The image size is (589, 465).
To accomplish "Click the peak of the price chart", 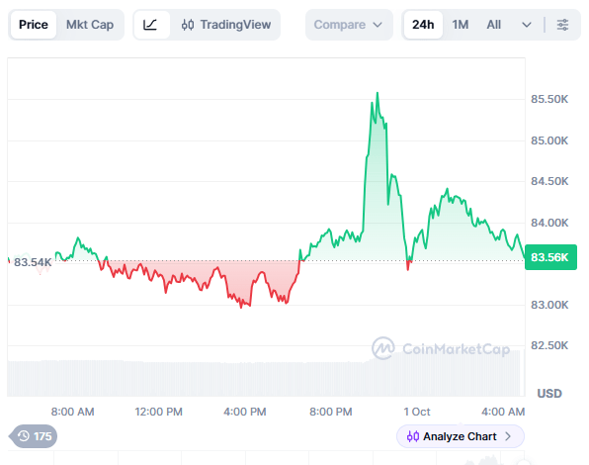I will [378, 93].
